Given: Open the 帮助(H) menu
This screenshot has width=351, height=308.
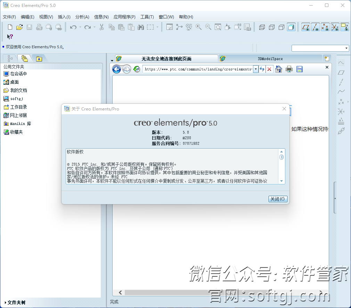Looking at the screenshot, I should (186, 17).
